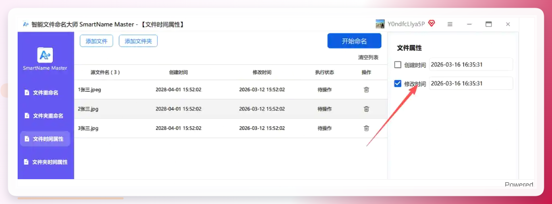Uncheck the 修改时间 checkbox

(x=398, y=83)
